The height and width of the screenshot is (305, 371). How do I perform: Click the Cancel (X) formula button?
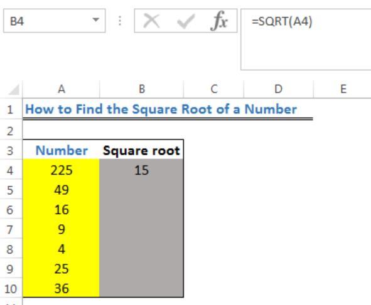151,21
